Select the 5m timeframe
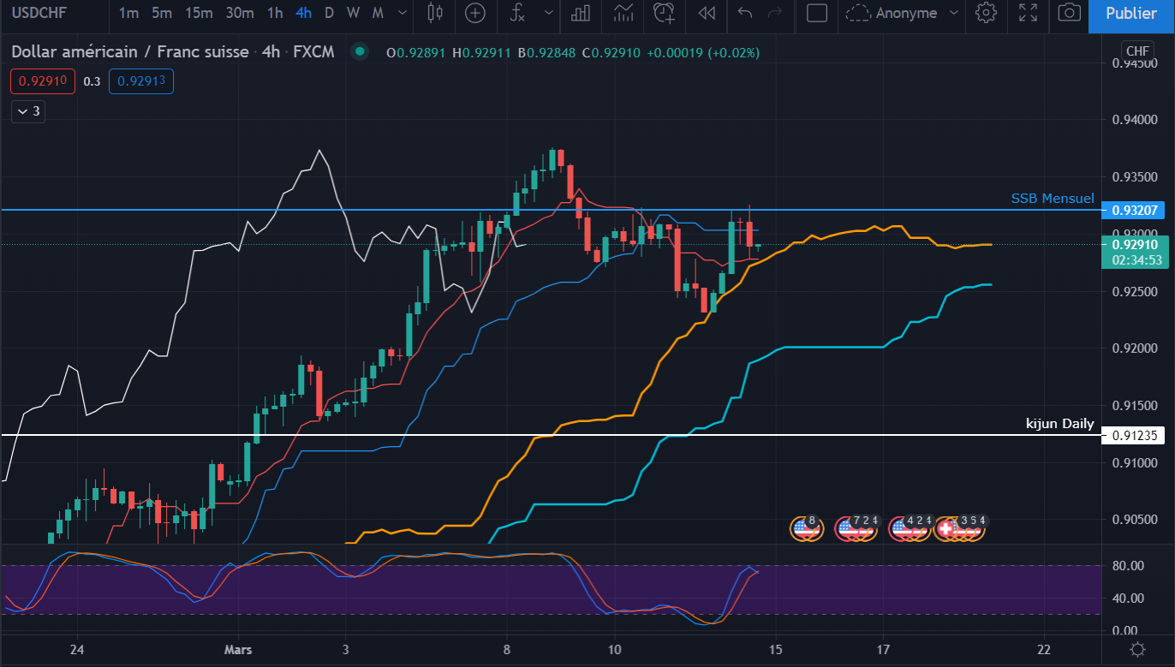This screenshot has width=1175, height=667. [x=161, y=13]
